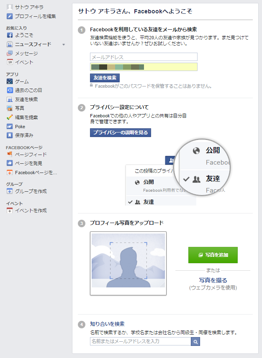This screenshot has height=358, width=262.
Task: Click the Facebookページを... create page icon
Action: [x=10, y=173]
